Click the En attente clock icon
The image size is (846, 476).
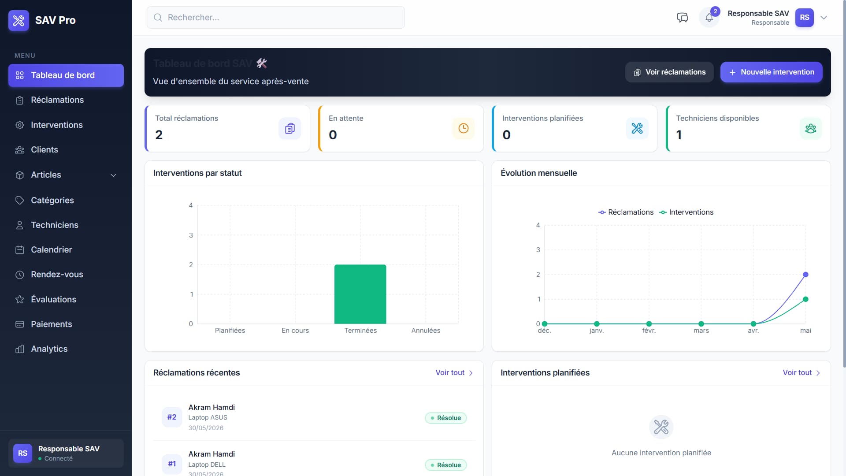[463, 128]
